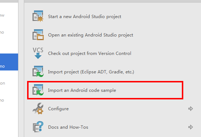The width and height of the screenshot is (201, 137).
Task: Select "Check out project from Version Control"
Action: pyautogui.click(x=90, y=53)
